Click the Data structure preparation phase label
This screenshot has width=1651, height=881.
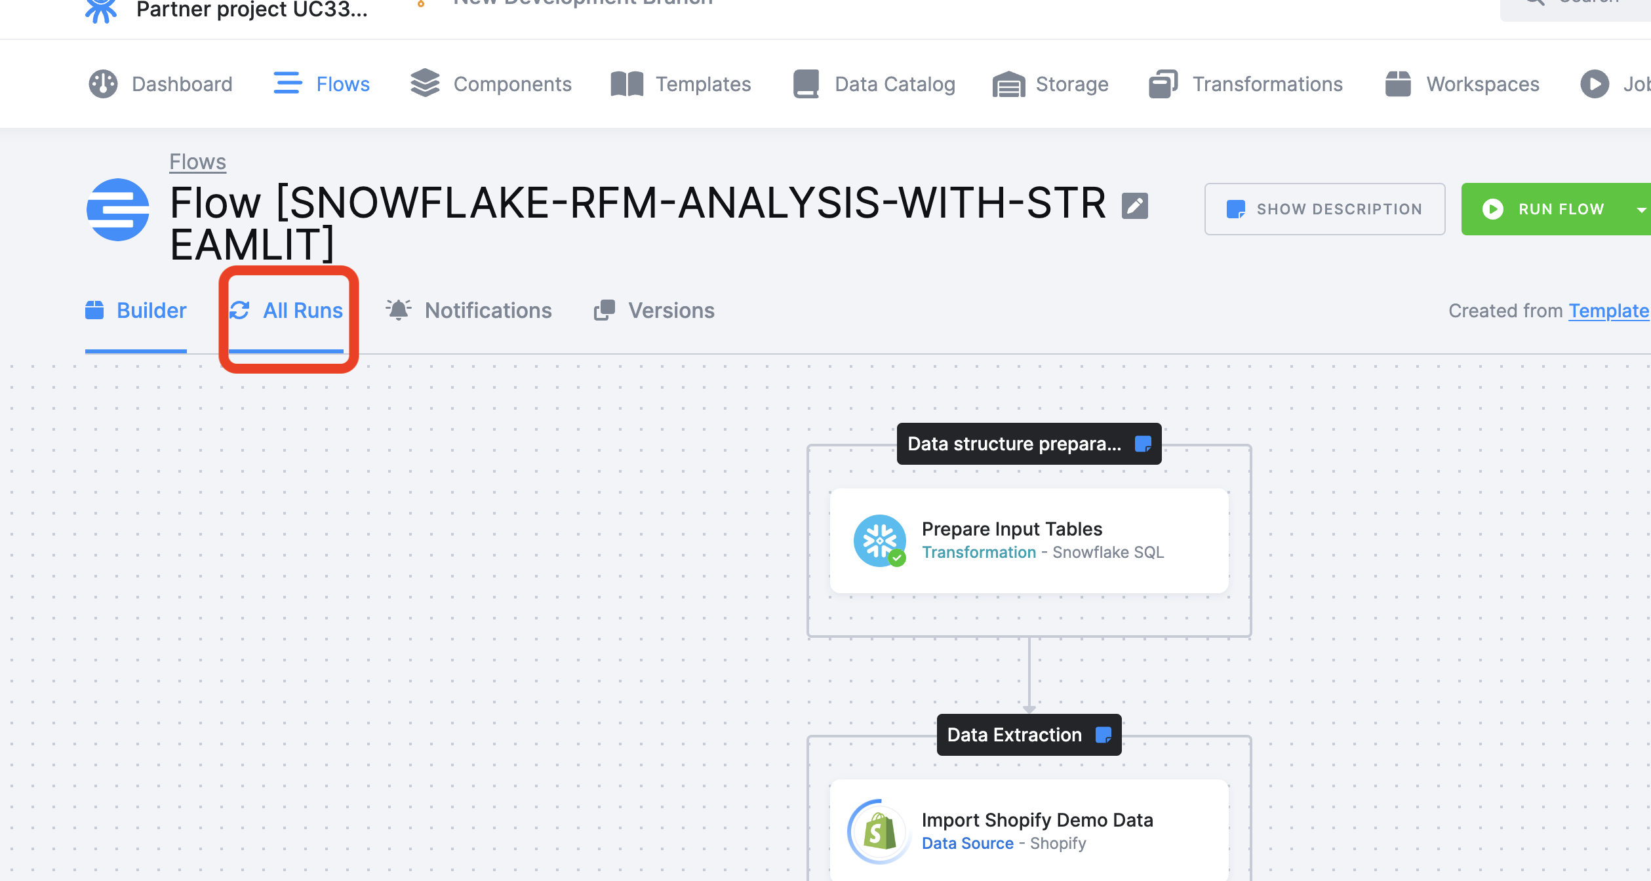[x=1029, y=444]
